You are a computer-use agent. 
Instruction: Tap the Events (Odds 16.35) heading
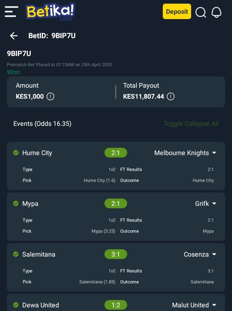pos(43,124)
